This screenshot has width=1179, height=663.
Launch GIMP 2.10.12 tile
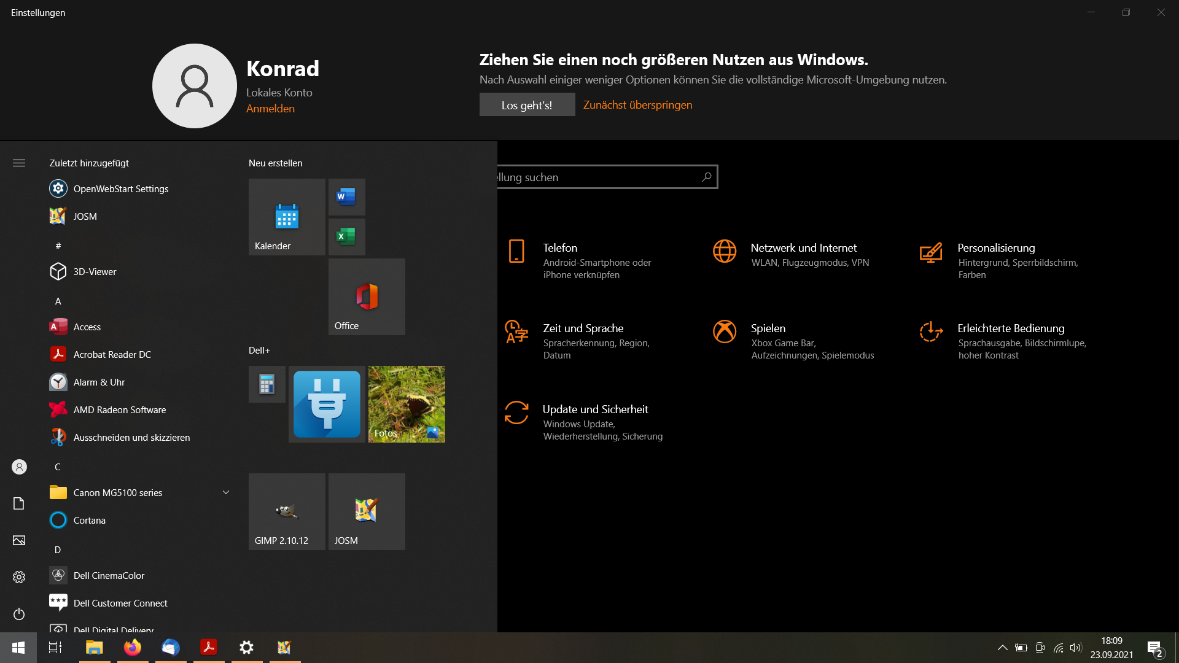287,511
